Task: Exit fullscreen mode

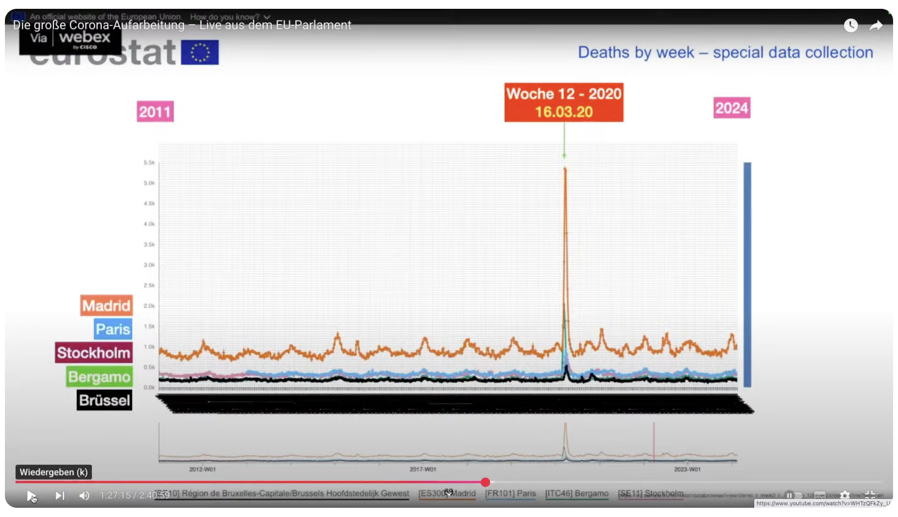Action: point(870,495)
